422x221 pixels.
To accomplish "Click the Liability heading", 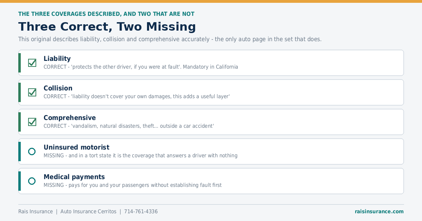I will click(57, 58).
